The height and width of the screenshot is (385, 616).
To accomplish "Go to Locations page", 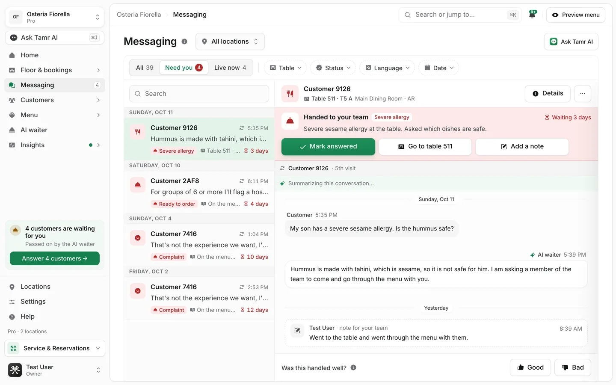I will pyautogui.click(x=55, y=287).
